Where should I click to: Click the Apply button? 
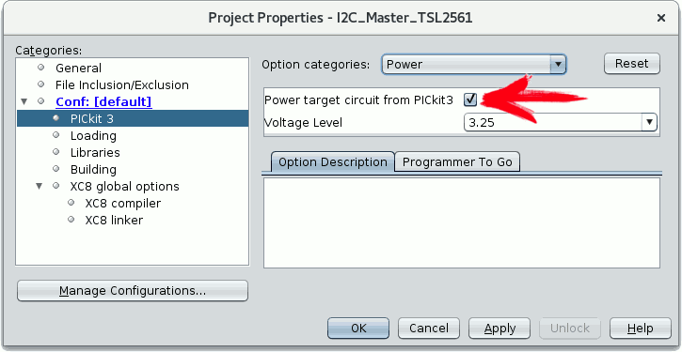500,329
